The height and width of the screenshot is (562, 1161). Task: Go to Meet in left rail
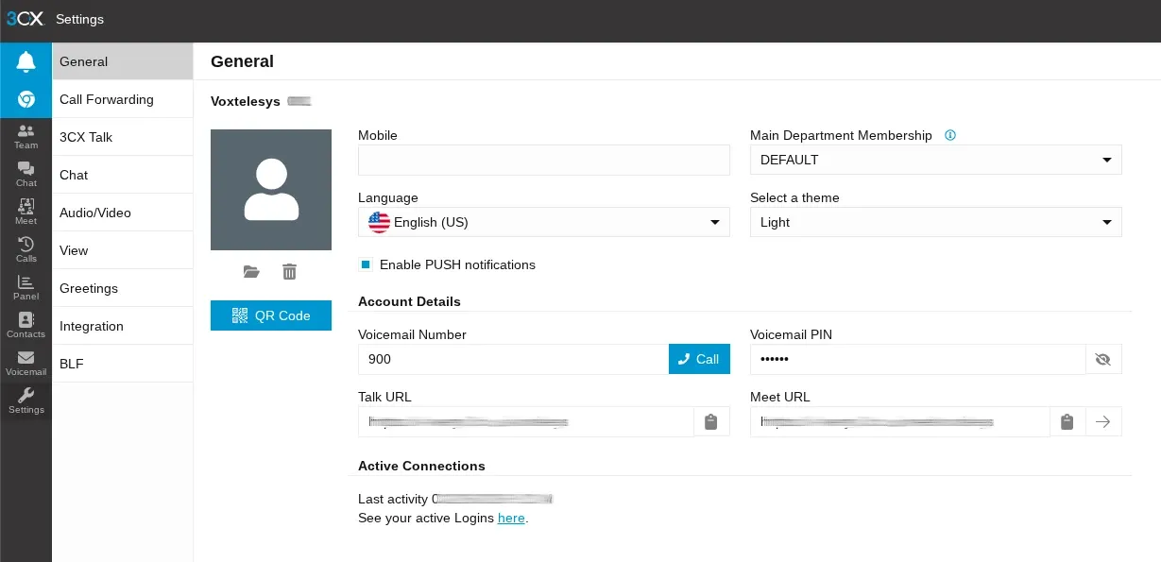point(26,213)
